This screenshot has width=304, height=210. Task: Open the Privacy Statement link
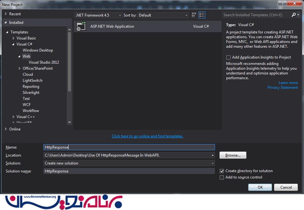(x=283, y=87)
